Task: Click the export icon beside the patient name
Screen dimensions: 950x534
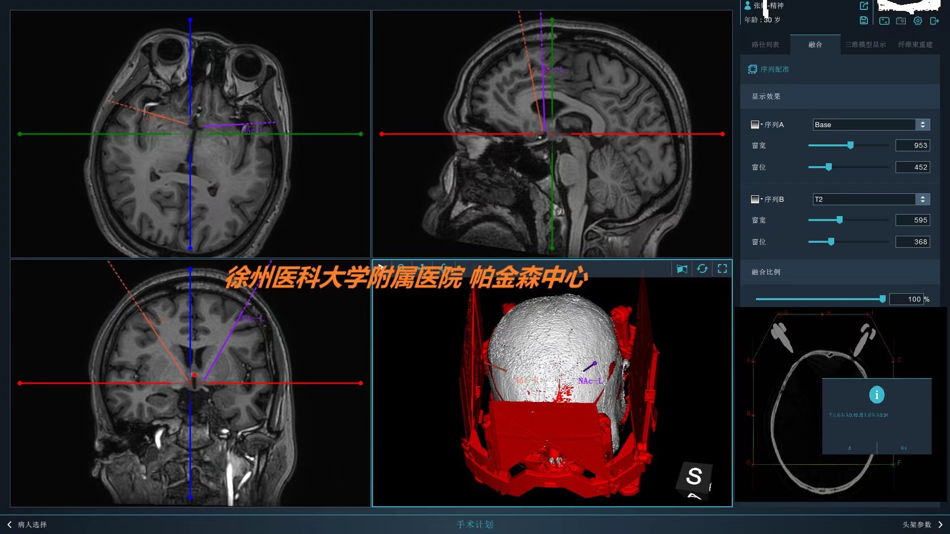Action: tap(864, 6)
